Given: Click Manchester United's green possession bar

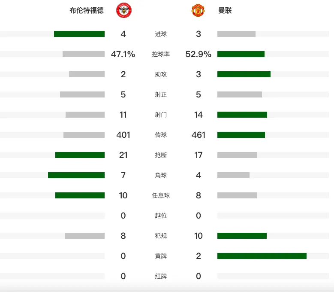Looking at the screenshot, I should point(241,54).
